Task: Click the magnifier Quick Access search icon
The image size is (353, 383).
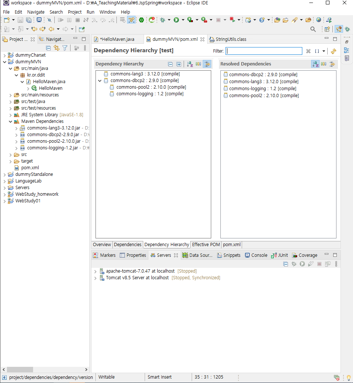Action: 313,29
